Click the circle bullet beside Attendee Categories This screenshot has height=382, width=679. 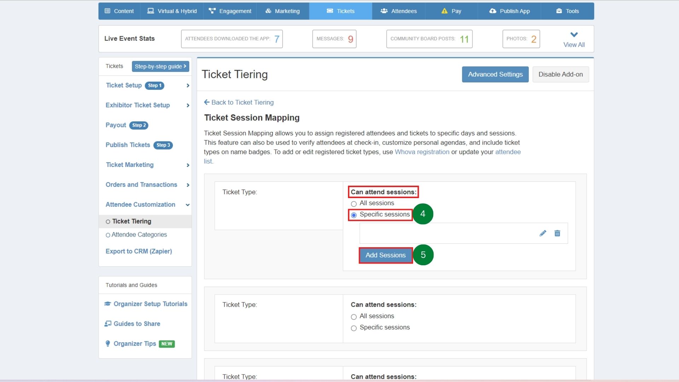108,235
